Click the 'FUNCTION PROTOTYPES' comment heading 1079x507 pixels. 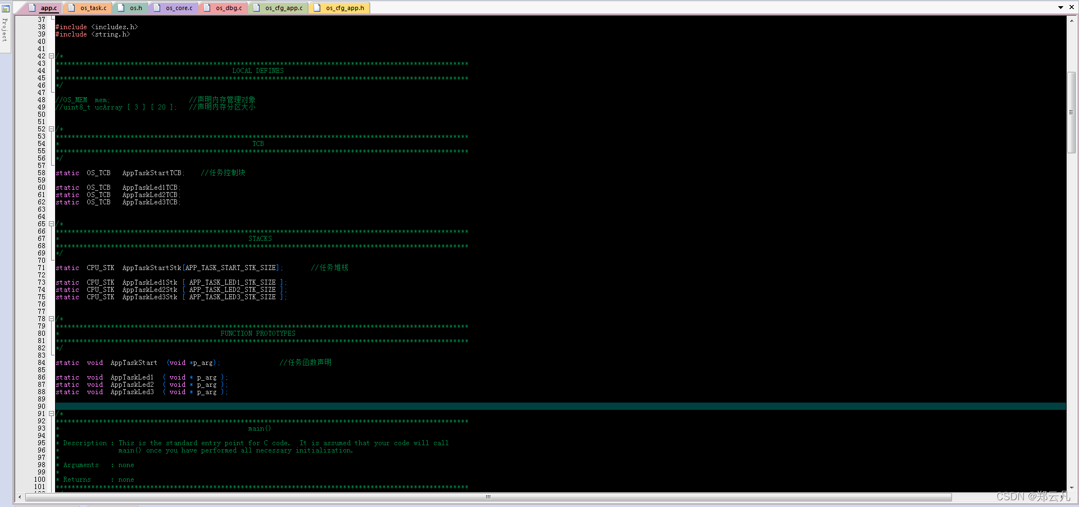pyautogui.click(x=258, y=334)
